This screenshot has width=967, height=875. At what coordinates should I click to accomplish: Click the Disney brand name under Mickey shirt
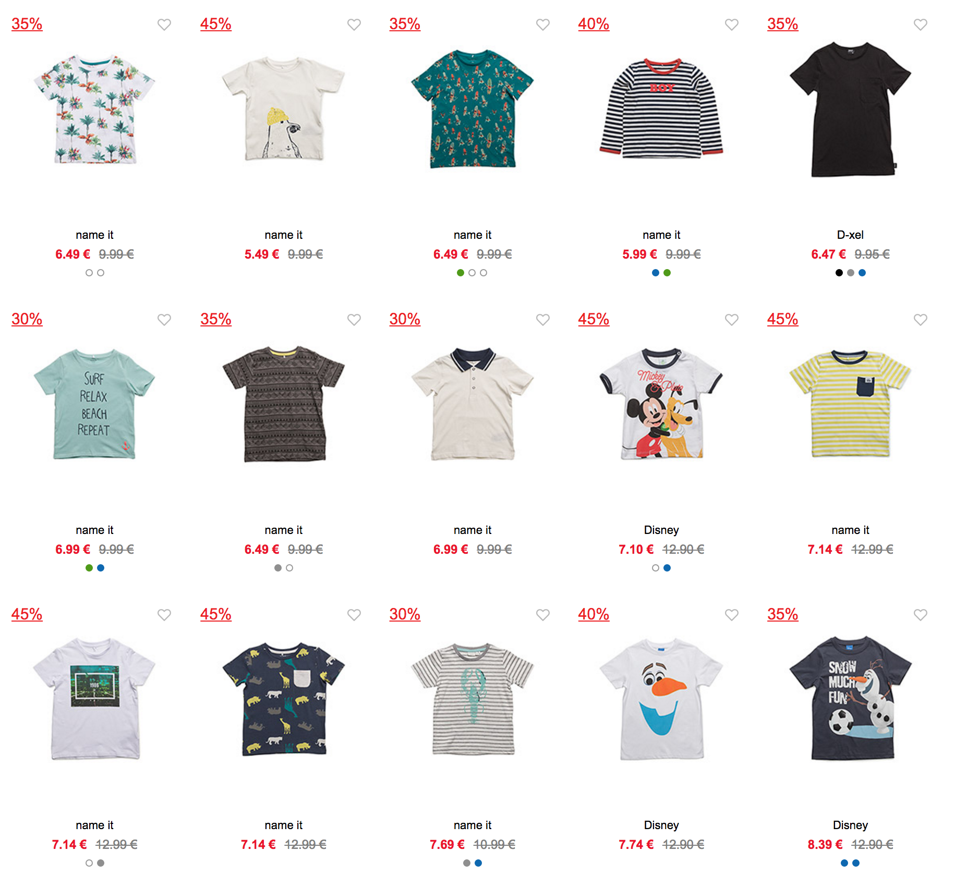pos(661,530)
